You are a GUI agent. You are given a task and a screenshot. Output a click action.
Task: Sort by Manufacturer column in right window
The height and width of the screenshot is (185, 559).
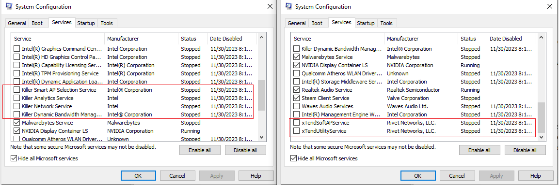(x=421, y=39)
